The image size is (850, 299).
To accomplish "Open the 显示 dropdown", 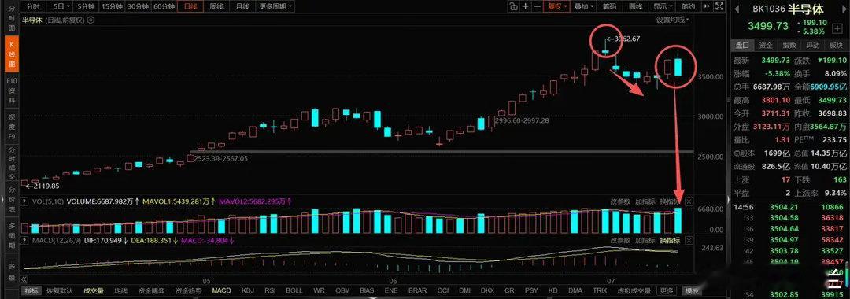I will pyautogui.click(x=663, y=6).
